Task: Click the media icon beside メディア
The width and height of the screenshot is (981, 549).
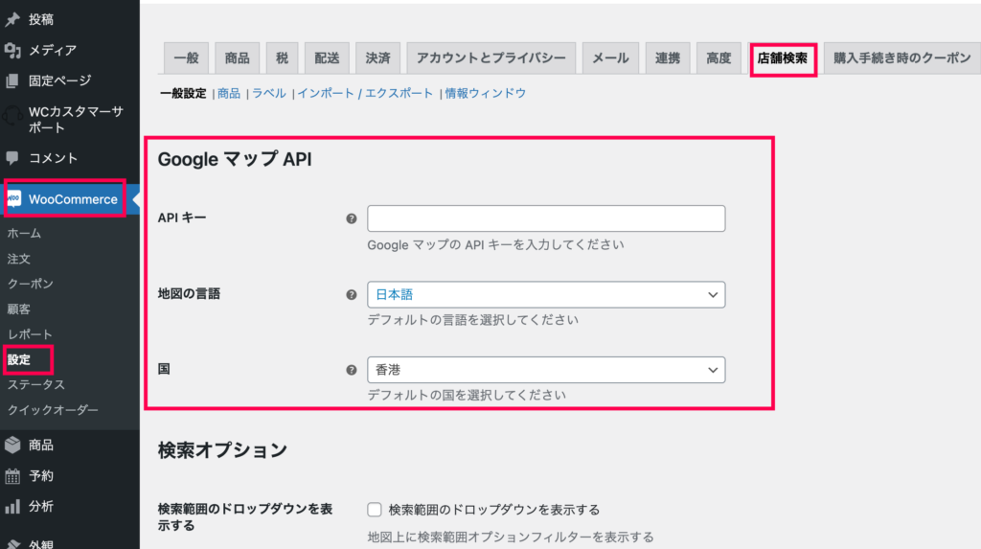Action: (12, 50)
